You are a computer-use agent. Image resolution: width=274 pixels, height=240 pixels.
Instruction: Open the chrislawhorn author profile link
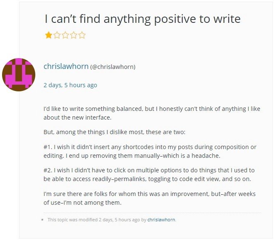tap(66, 66)
